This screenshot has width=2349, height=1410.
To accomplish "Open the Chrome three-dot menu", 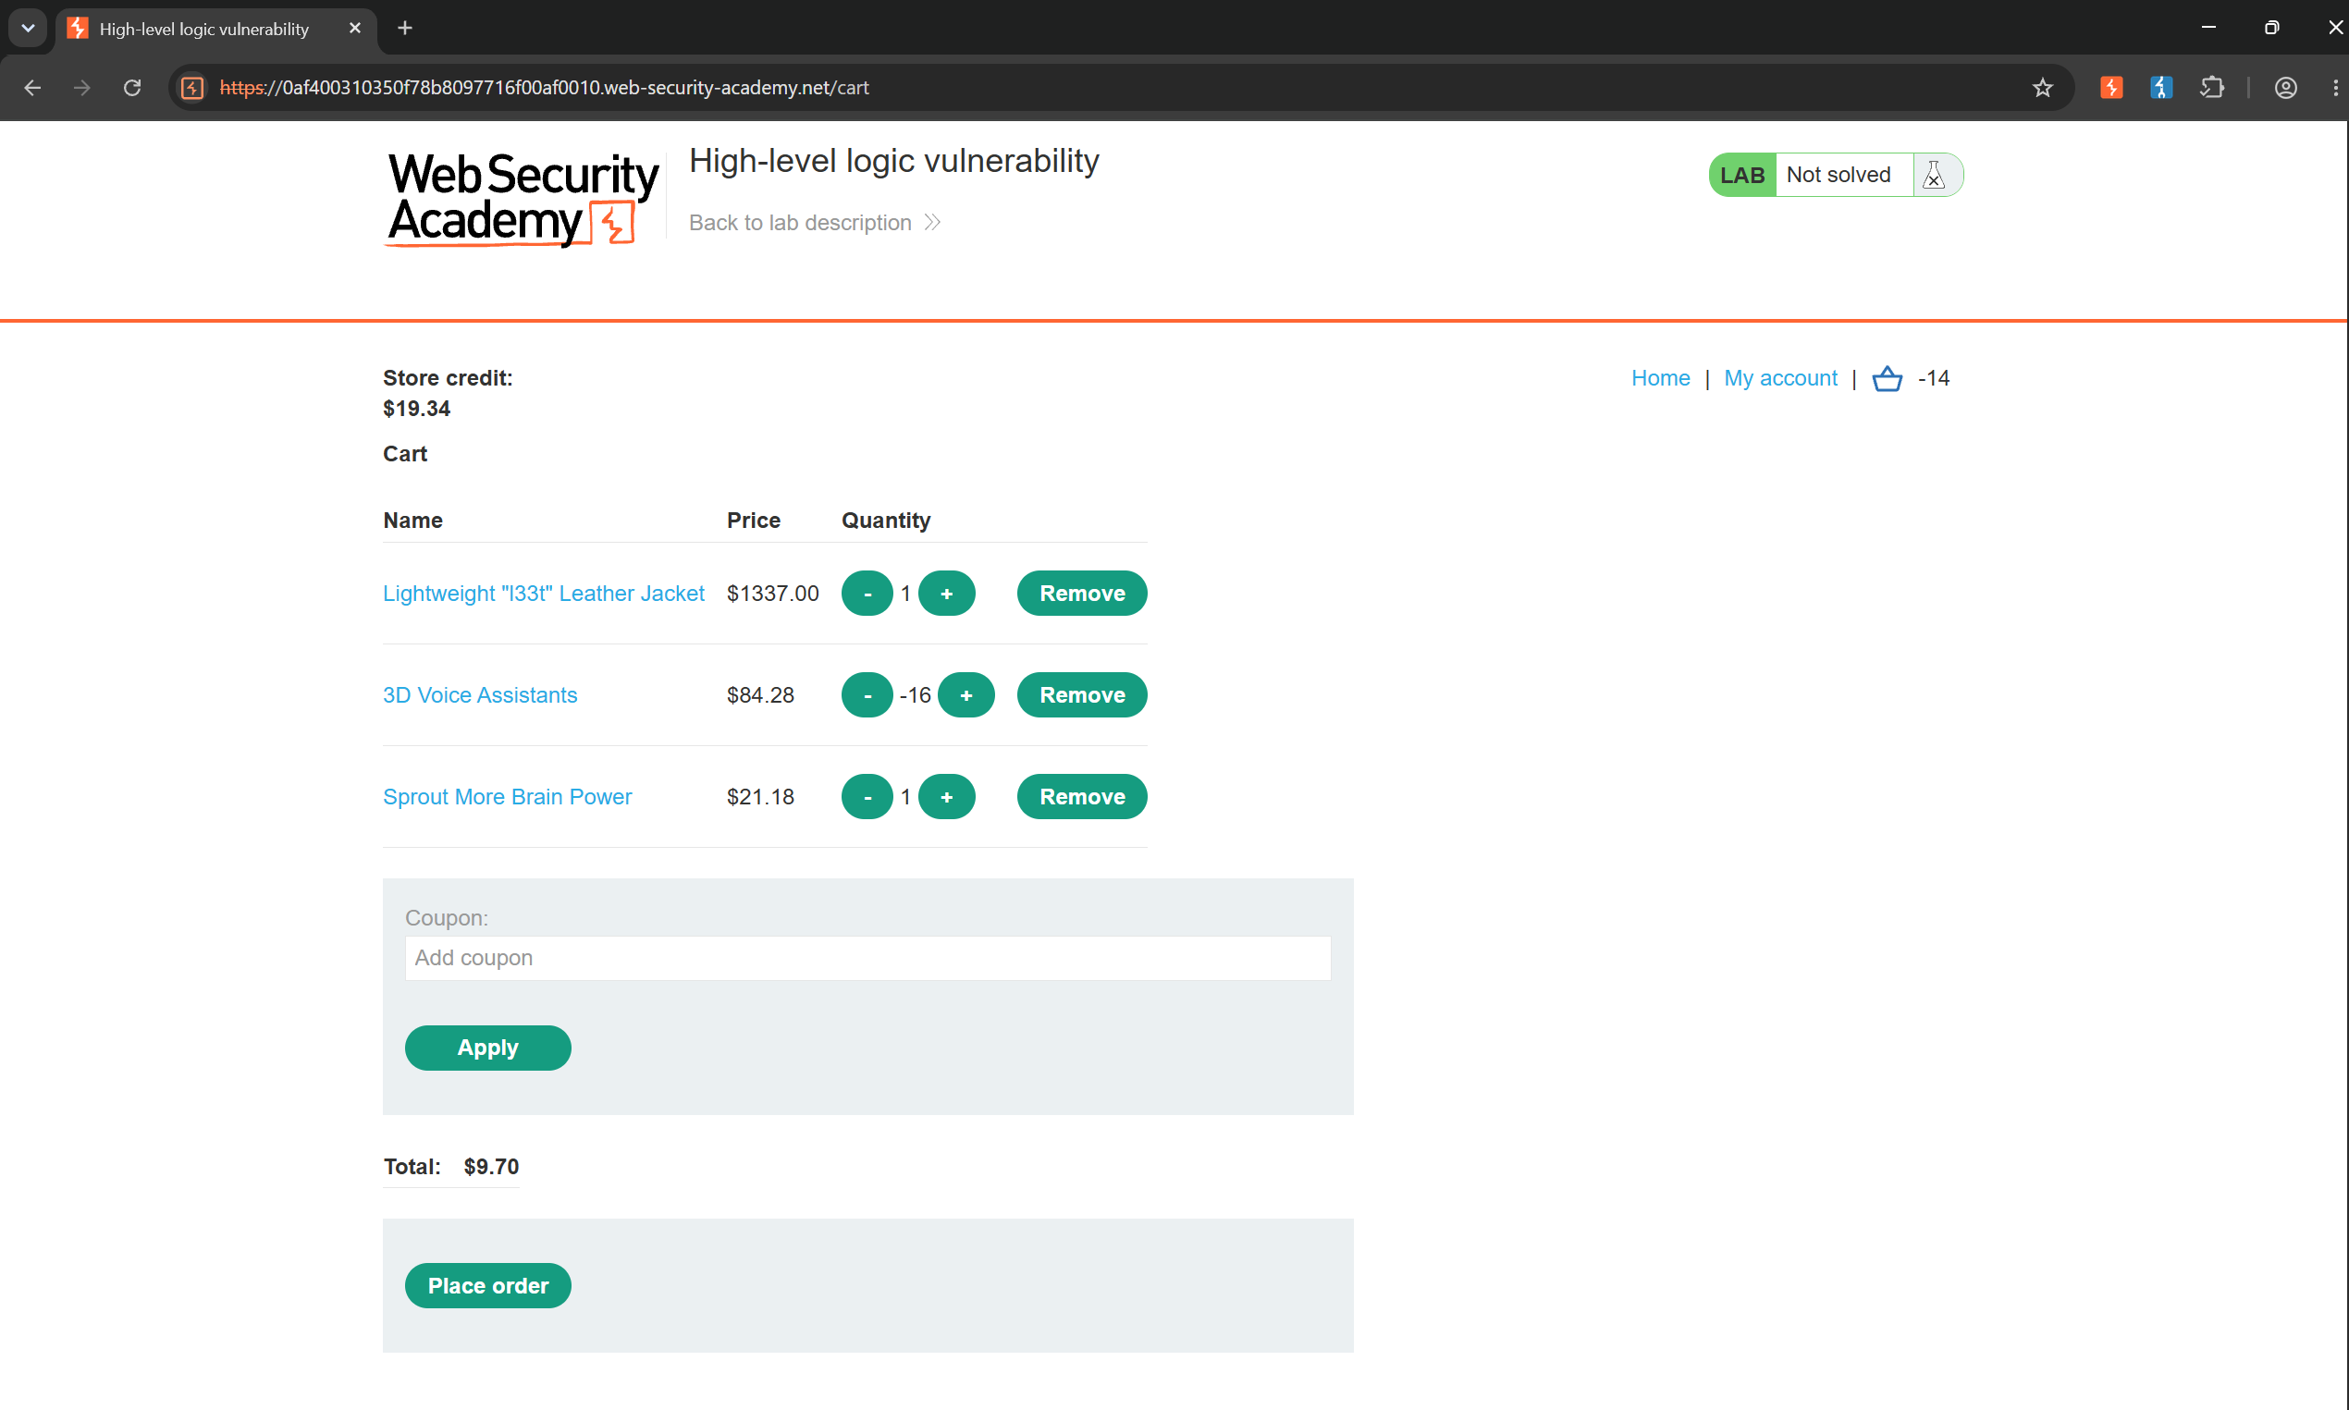I will [2335, 88].
